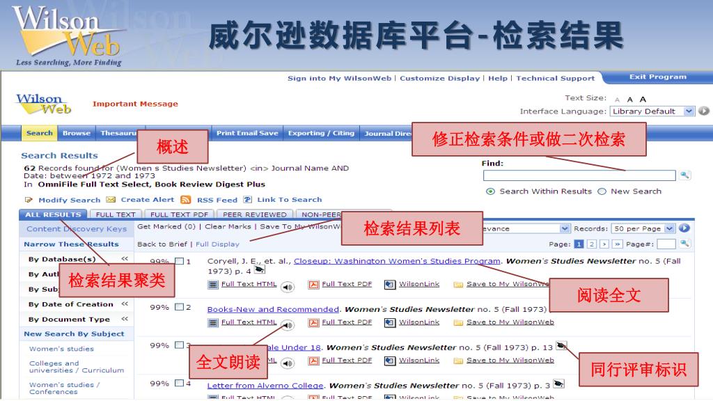Screen dimensions: 713x401
Task: Open the Browse tab
Action: 77,133
